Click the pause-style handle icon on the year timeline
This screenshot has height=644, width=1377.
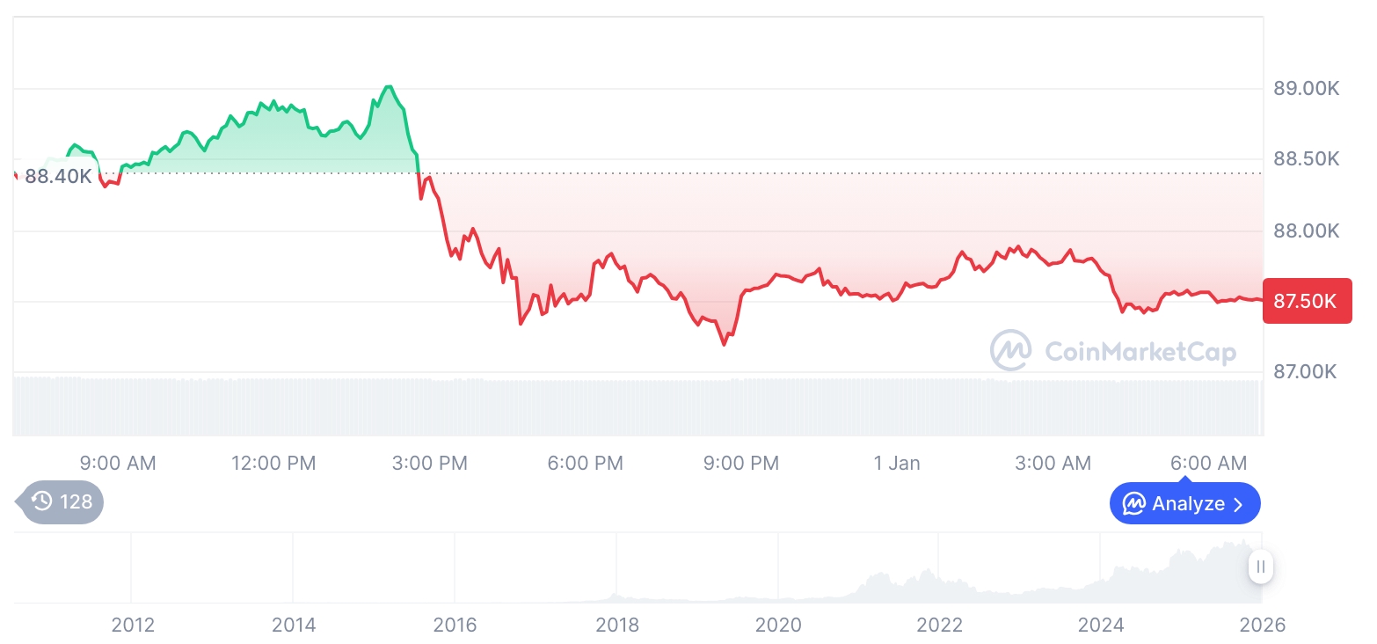tap(1261, 567)
